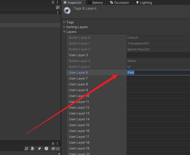Click the User Layer 11 name field

158,102
